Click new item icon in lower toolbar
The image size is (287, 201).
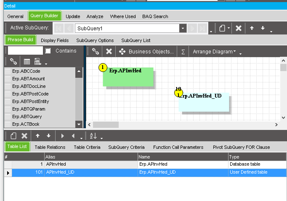click(13, 136)
